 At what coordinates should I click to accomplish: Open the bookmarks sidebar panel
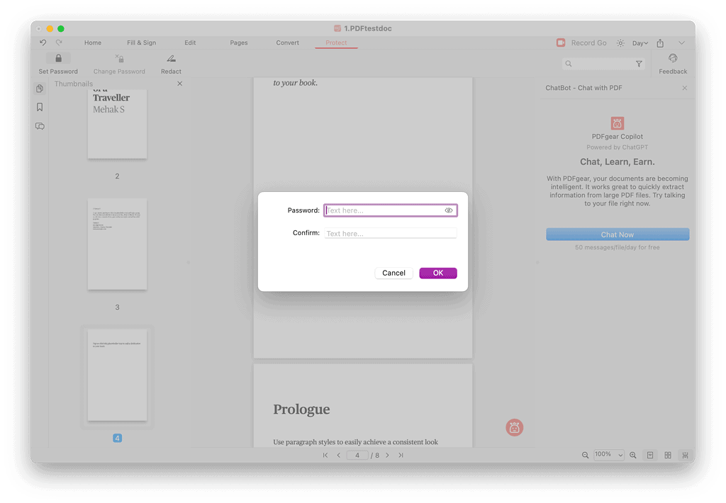pos(40,107)
